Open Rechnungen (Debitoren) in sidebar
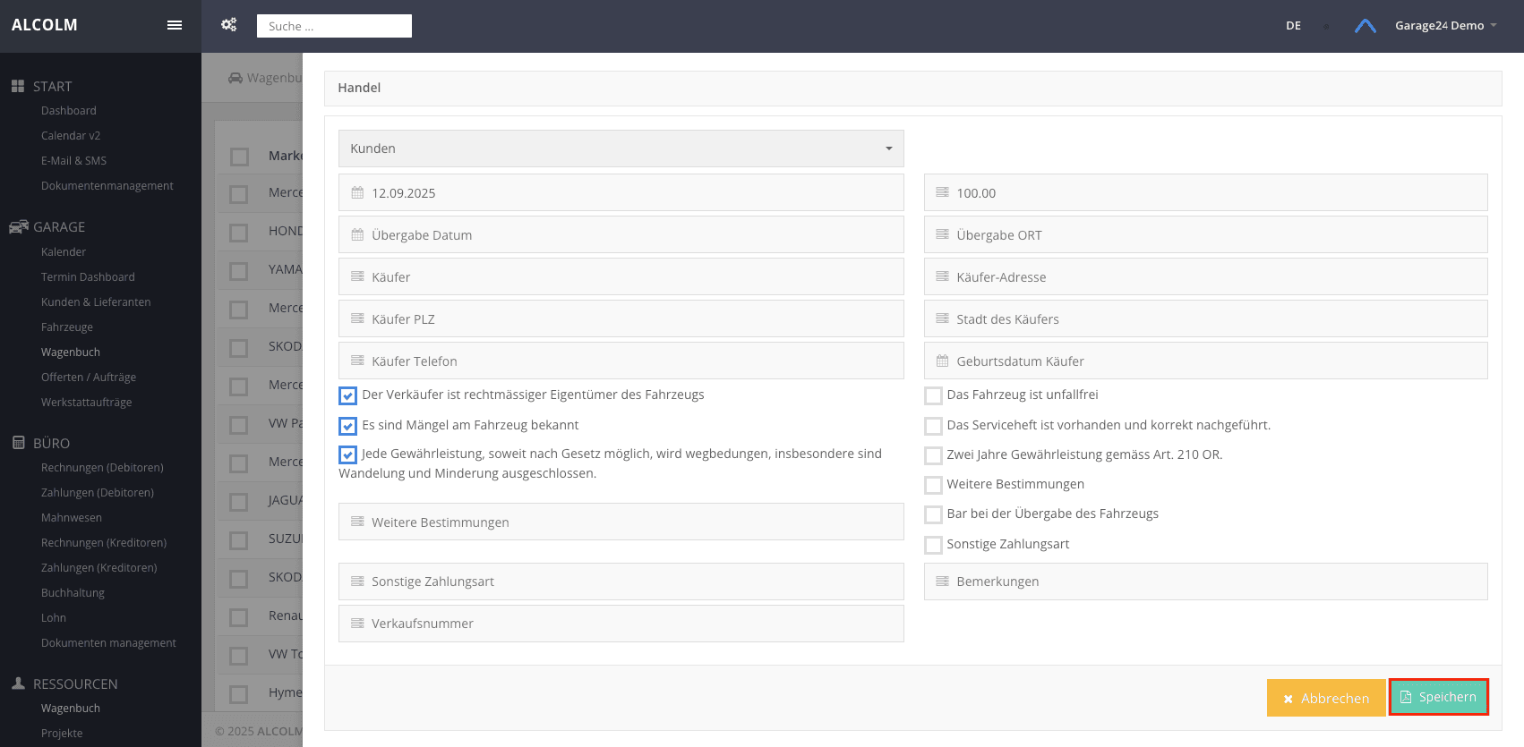The image size is (1524, 747). (102, 468)
